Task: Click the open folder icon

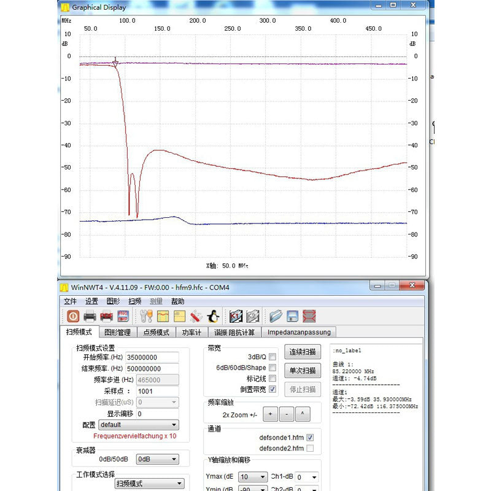Action: [x=276, y=316]
